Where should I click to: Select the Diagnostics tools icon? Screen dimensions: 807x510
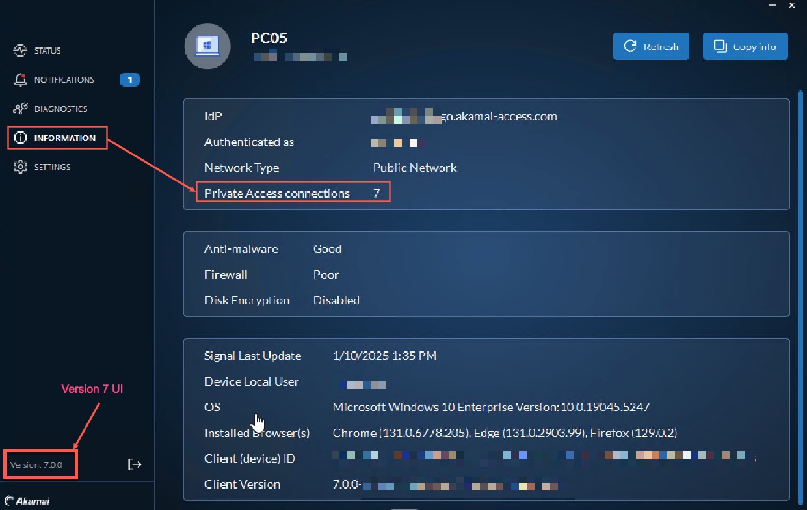point(20,109)
